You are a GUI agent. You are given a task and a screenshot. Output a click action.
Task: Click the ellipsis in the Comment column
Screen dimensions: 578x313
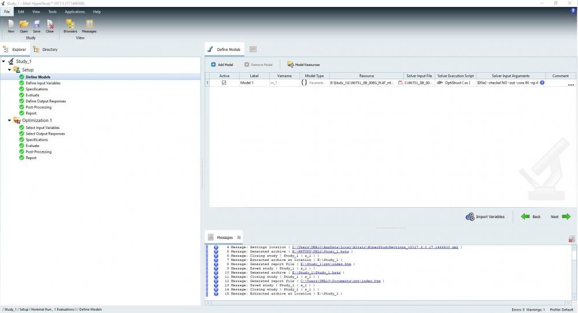click(x=571, y=85)
